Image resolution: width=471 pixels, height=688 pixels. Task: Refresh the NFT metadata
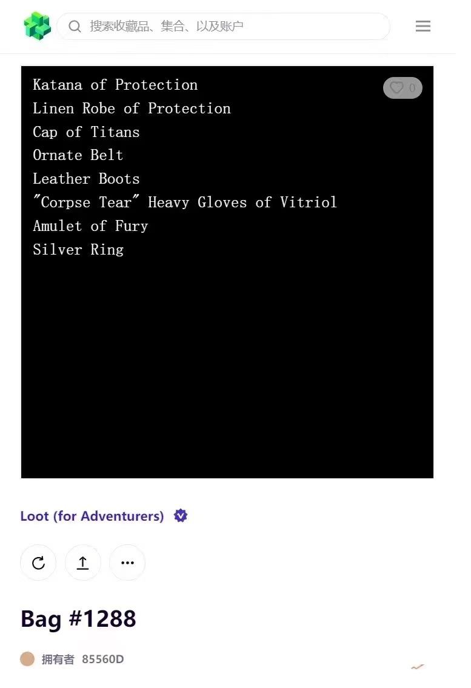(x=38, y=563)
